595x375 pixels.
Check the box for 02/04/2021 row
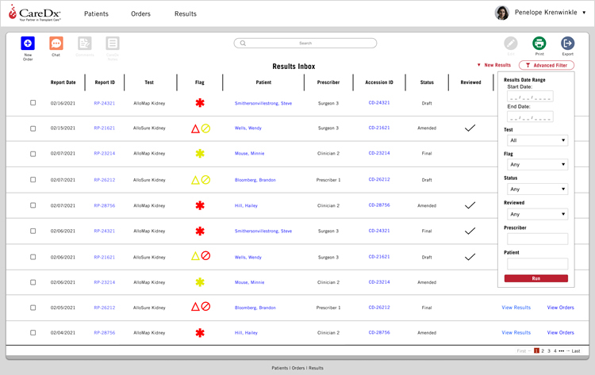click(33, 332)
